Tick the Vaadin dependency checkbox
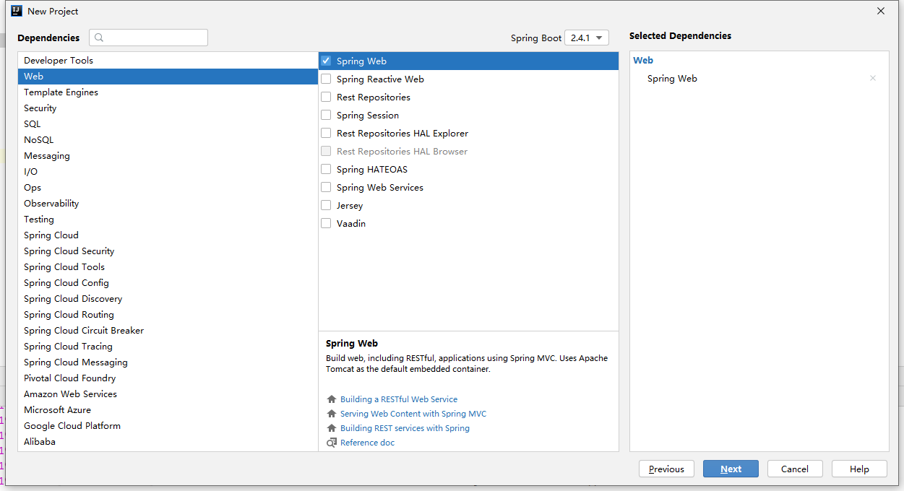 pos(326,224)
